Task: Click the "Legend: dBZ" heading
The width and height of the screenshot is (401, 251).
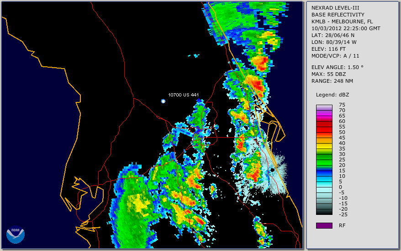Action: click(332, 95)
